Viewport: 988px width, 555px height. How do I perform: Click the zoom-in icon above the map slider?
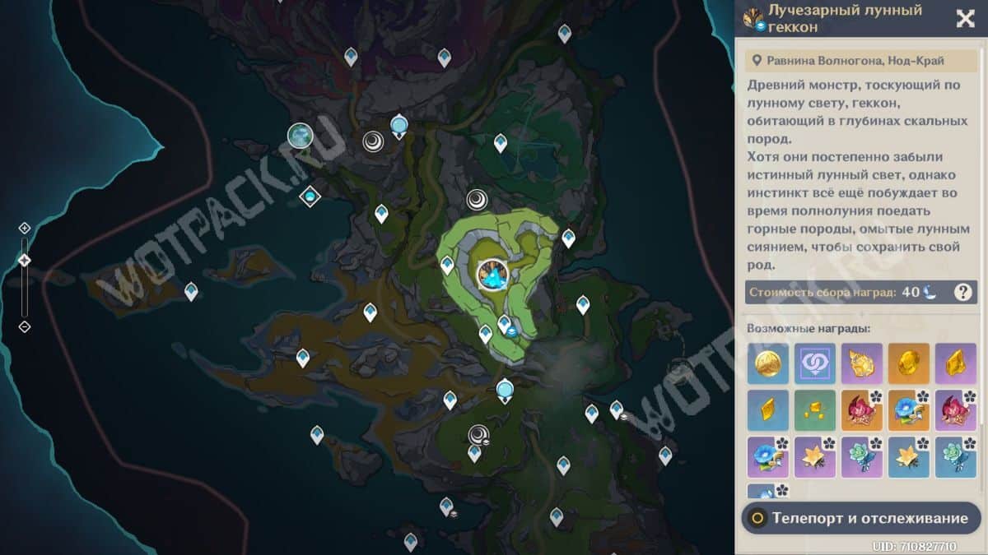(25, 228)
